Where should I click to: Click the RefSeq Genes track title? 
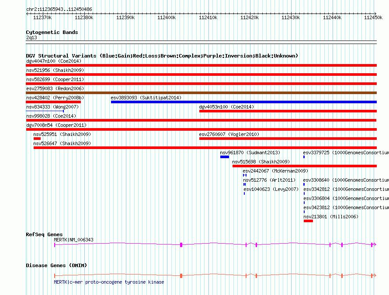click(x=44, y=234)
